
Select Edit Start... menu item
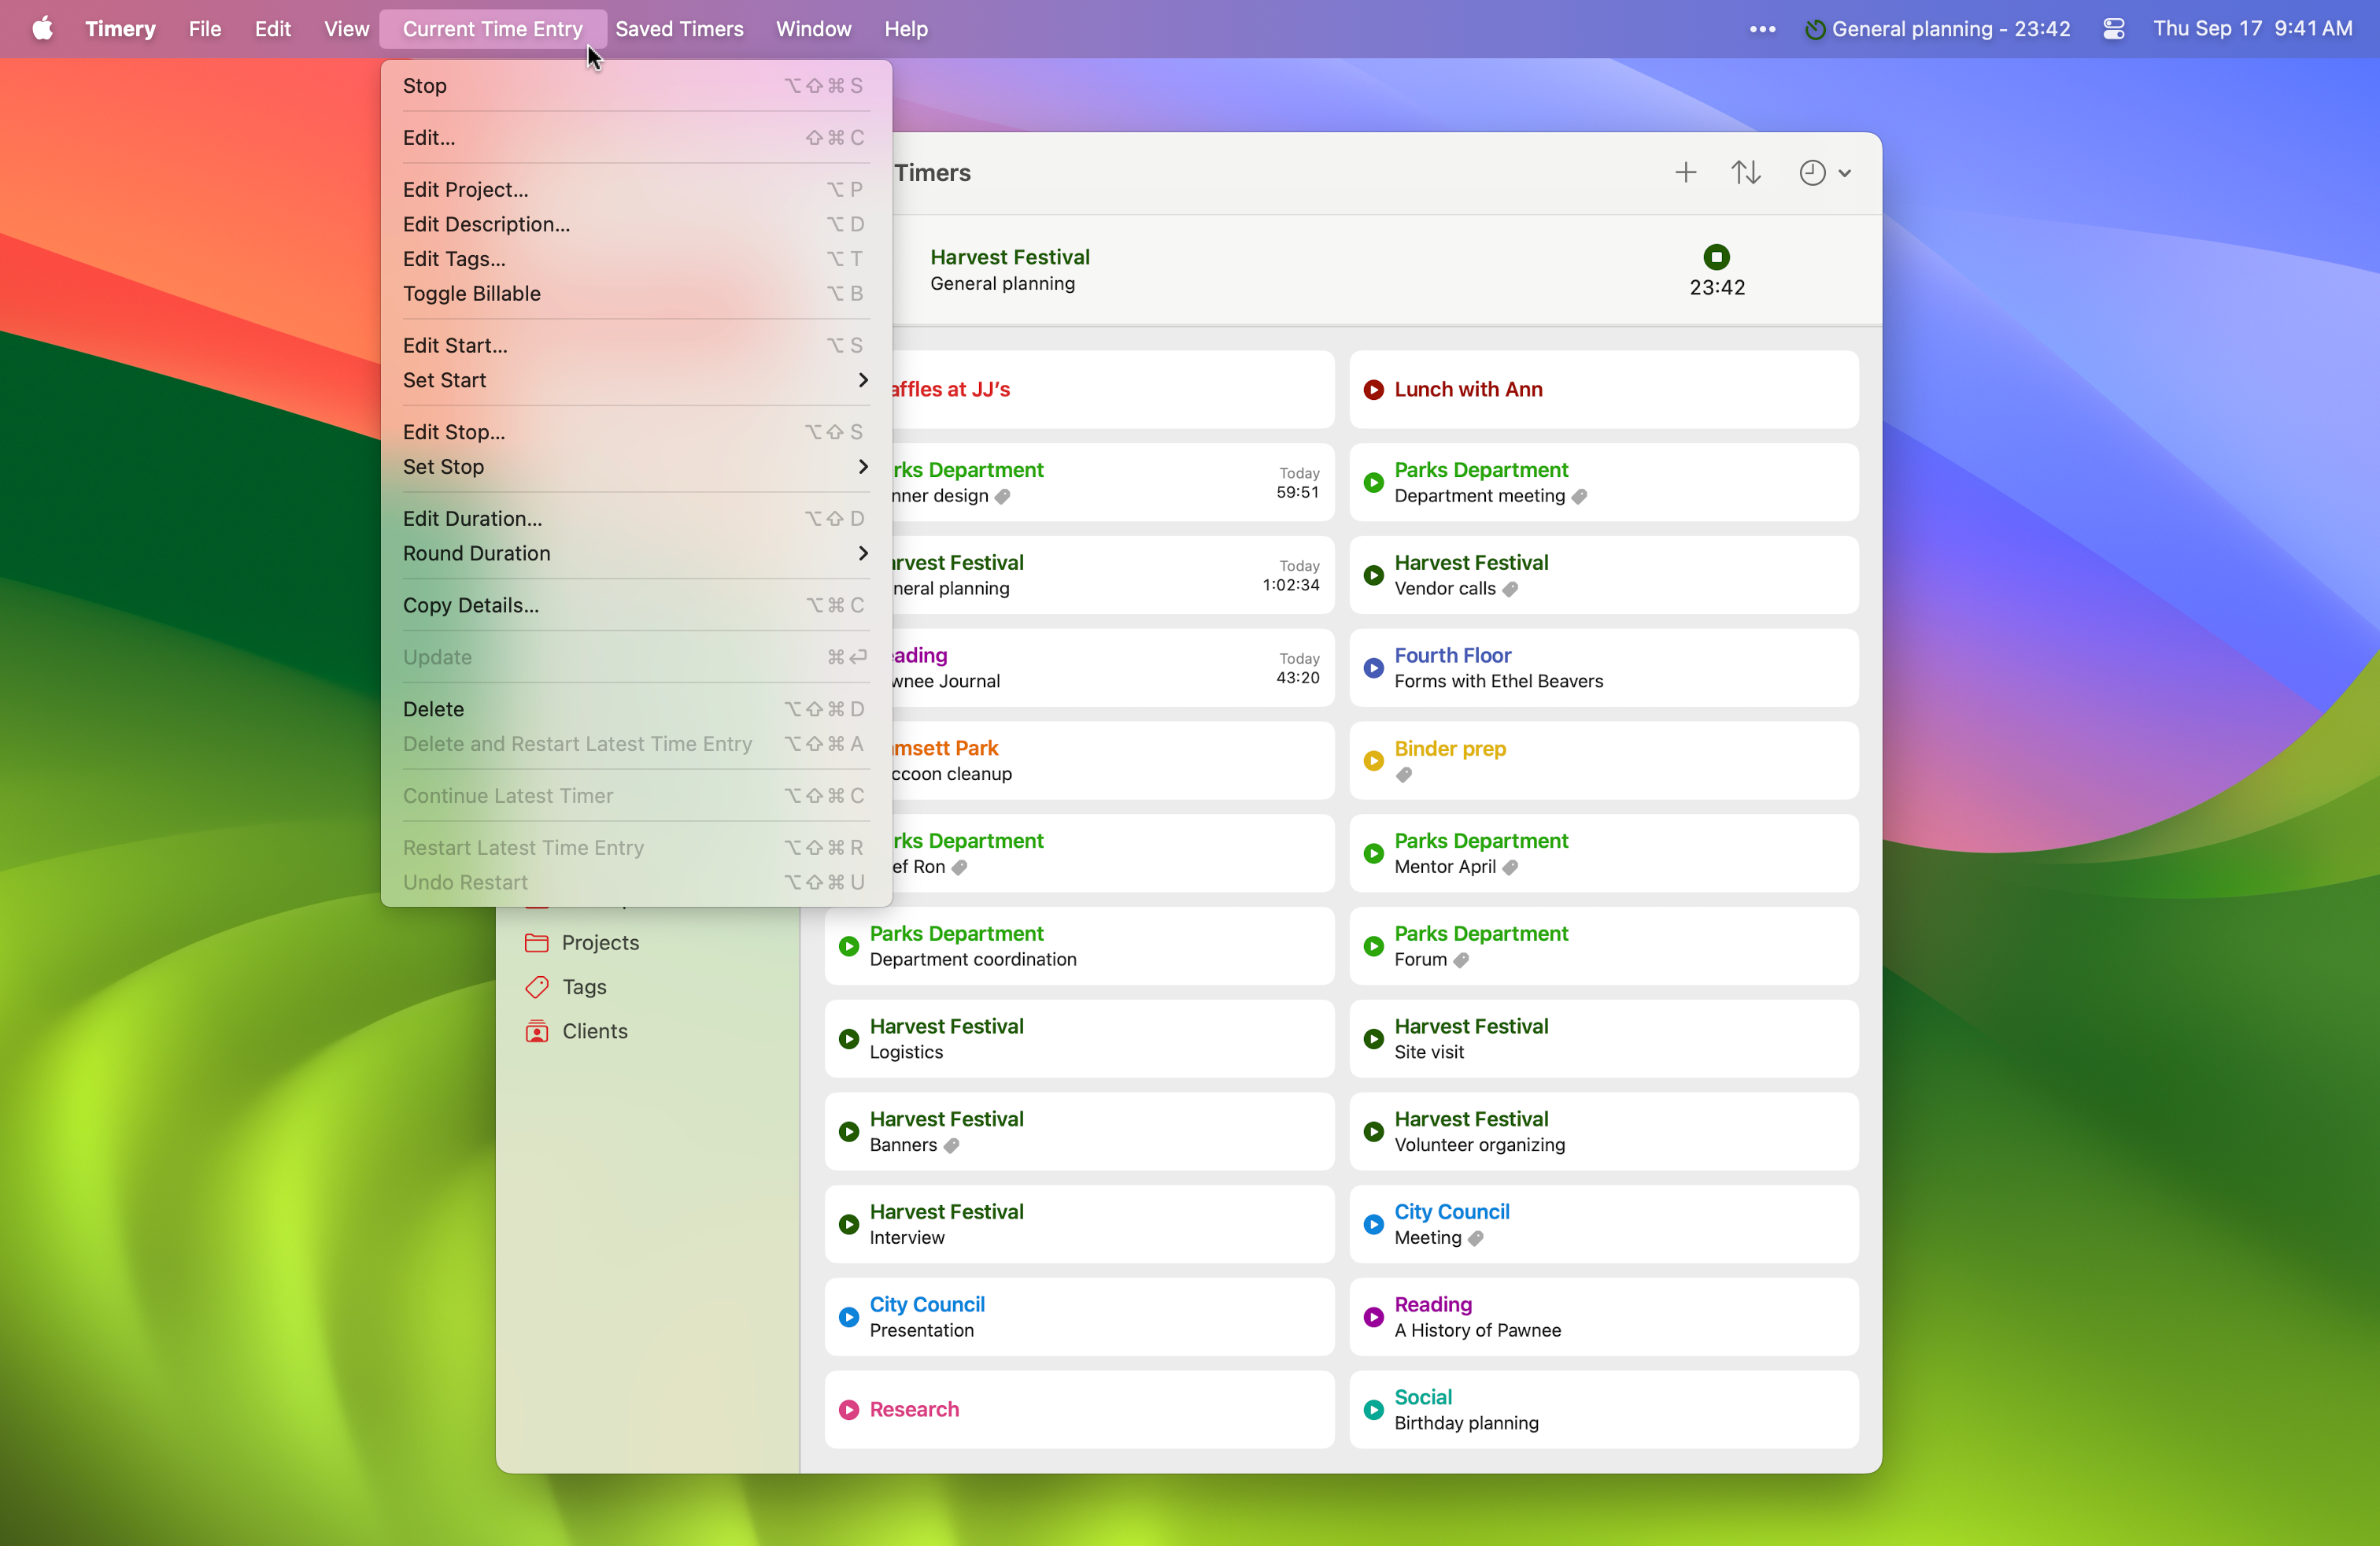(x=636, y=346)
